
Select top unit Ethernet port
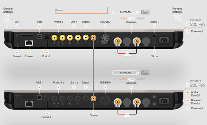pos(29,43)
